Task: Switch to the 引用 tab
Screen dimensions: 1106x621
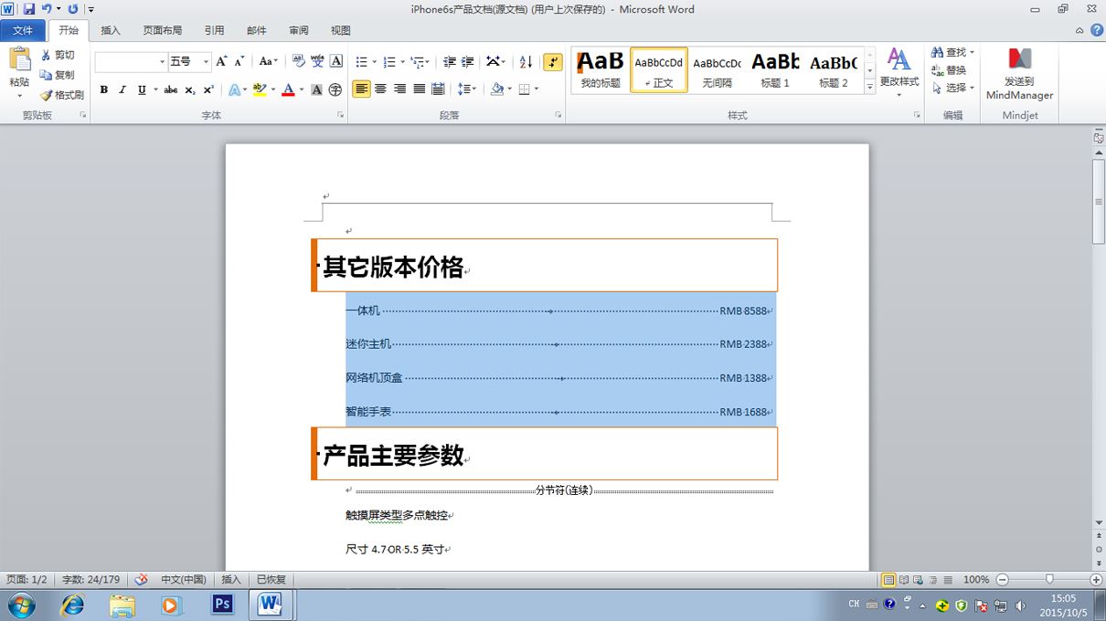Action: pos(215,30)
